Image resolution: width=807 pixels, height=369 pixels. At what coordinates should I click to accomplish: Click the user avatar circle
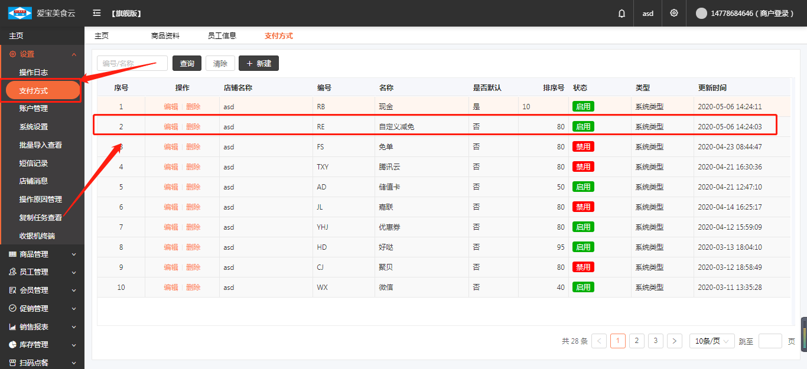point(701,13)
